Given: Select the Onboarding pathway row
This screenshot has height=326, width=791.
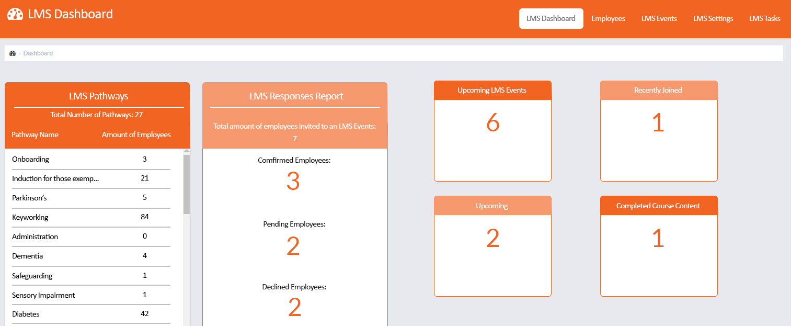Looking at the screenshot, I should [91, 159].
